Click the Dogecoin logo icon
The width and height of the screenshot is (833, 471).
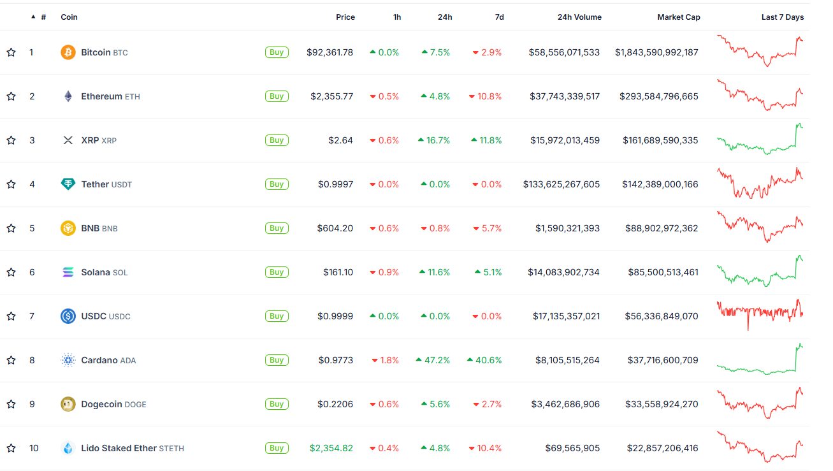68,404
